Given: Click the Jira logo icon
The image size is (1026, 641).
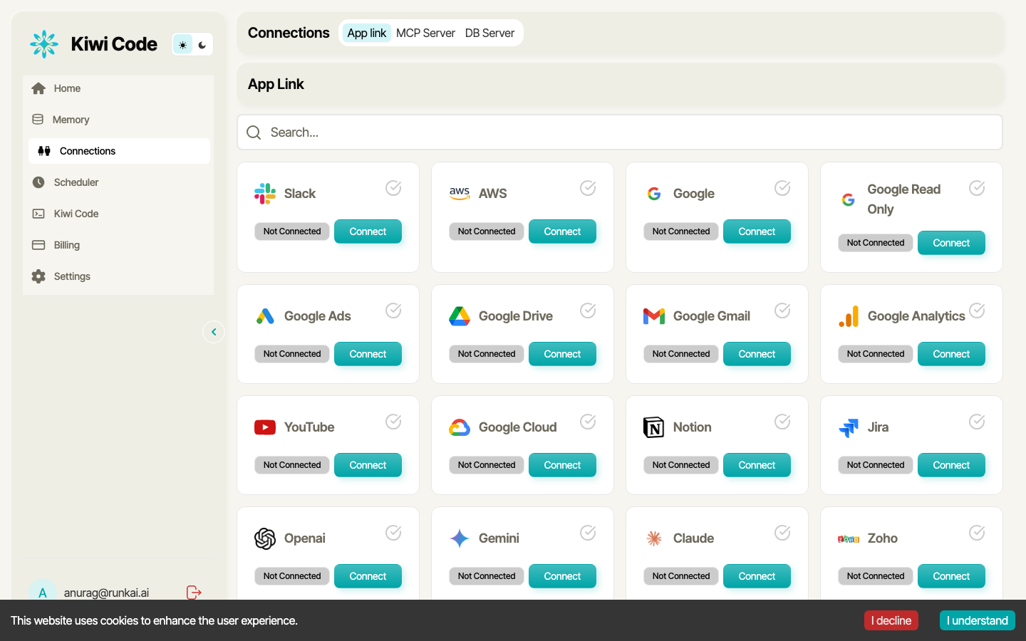Looking at the screenshot, I should point(849,427).
